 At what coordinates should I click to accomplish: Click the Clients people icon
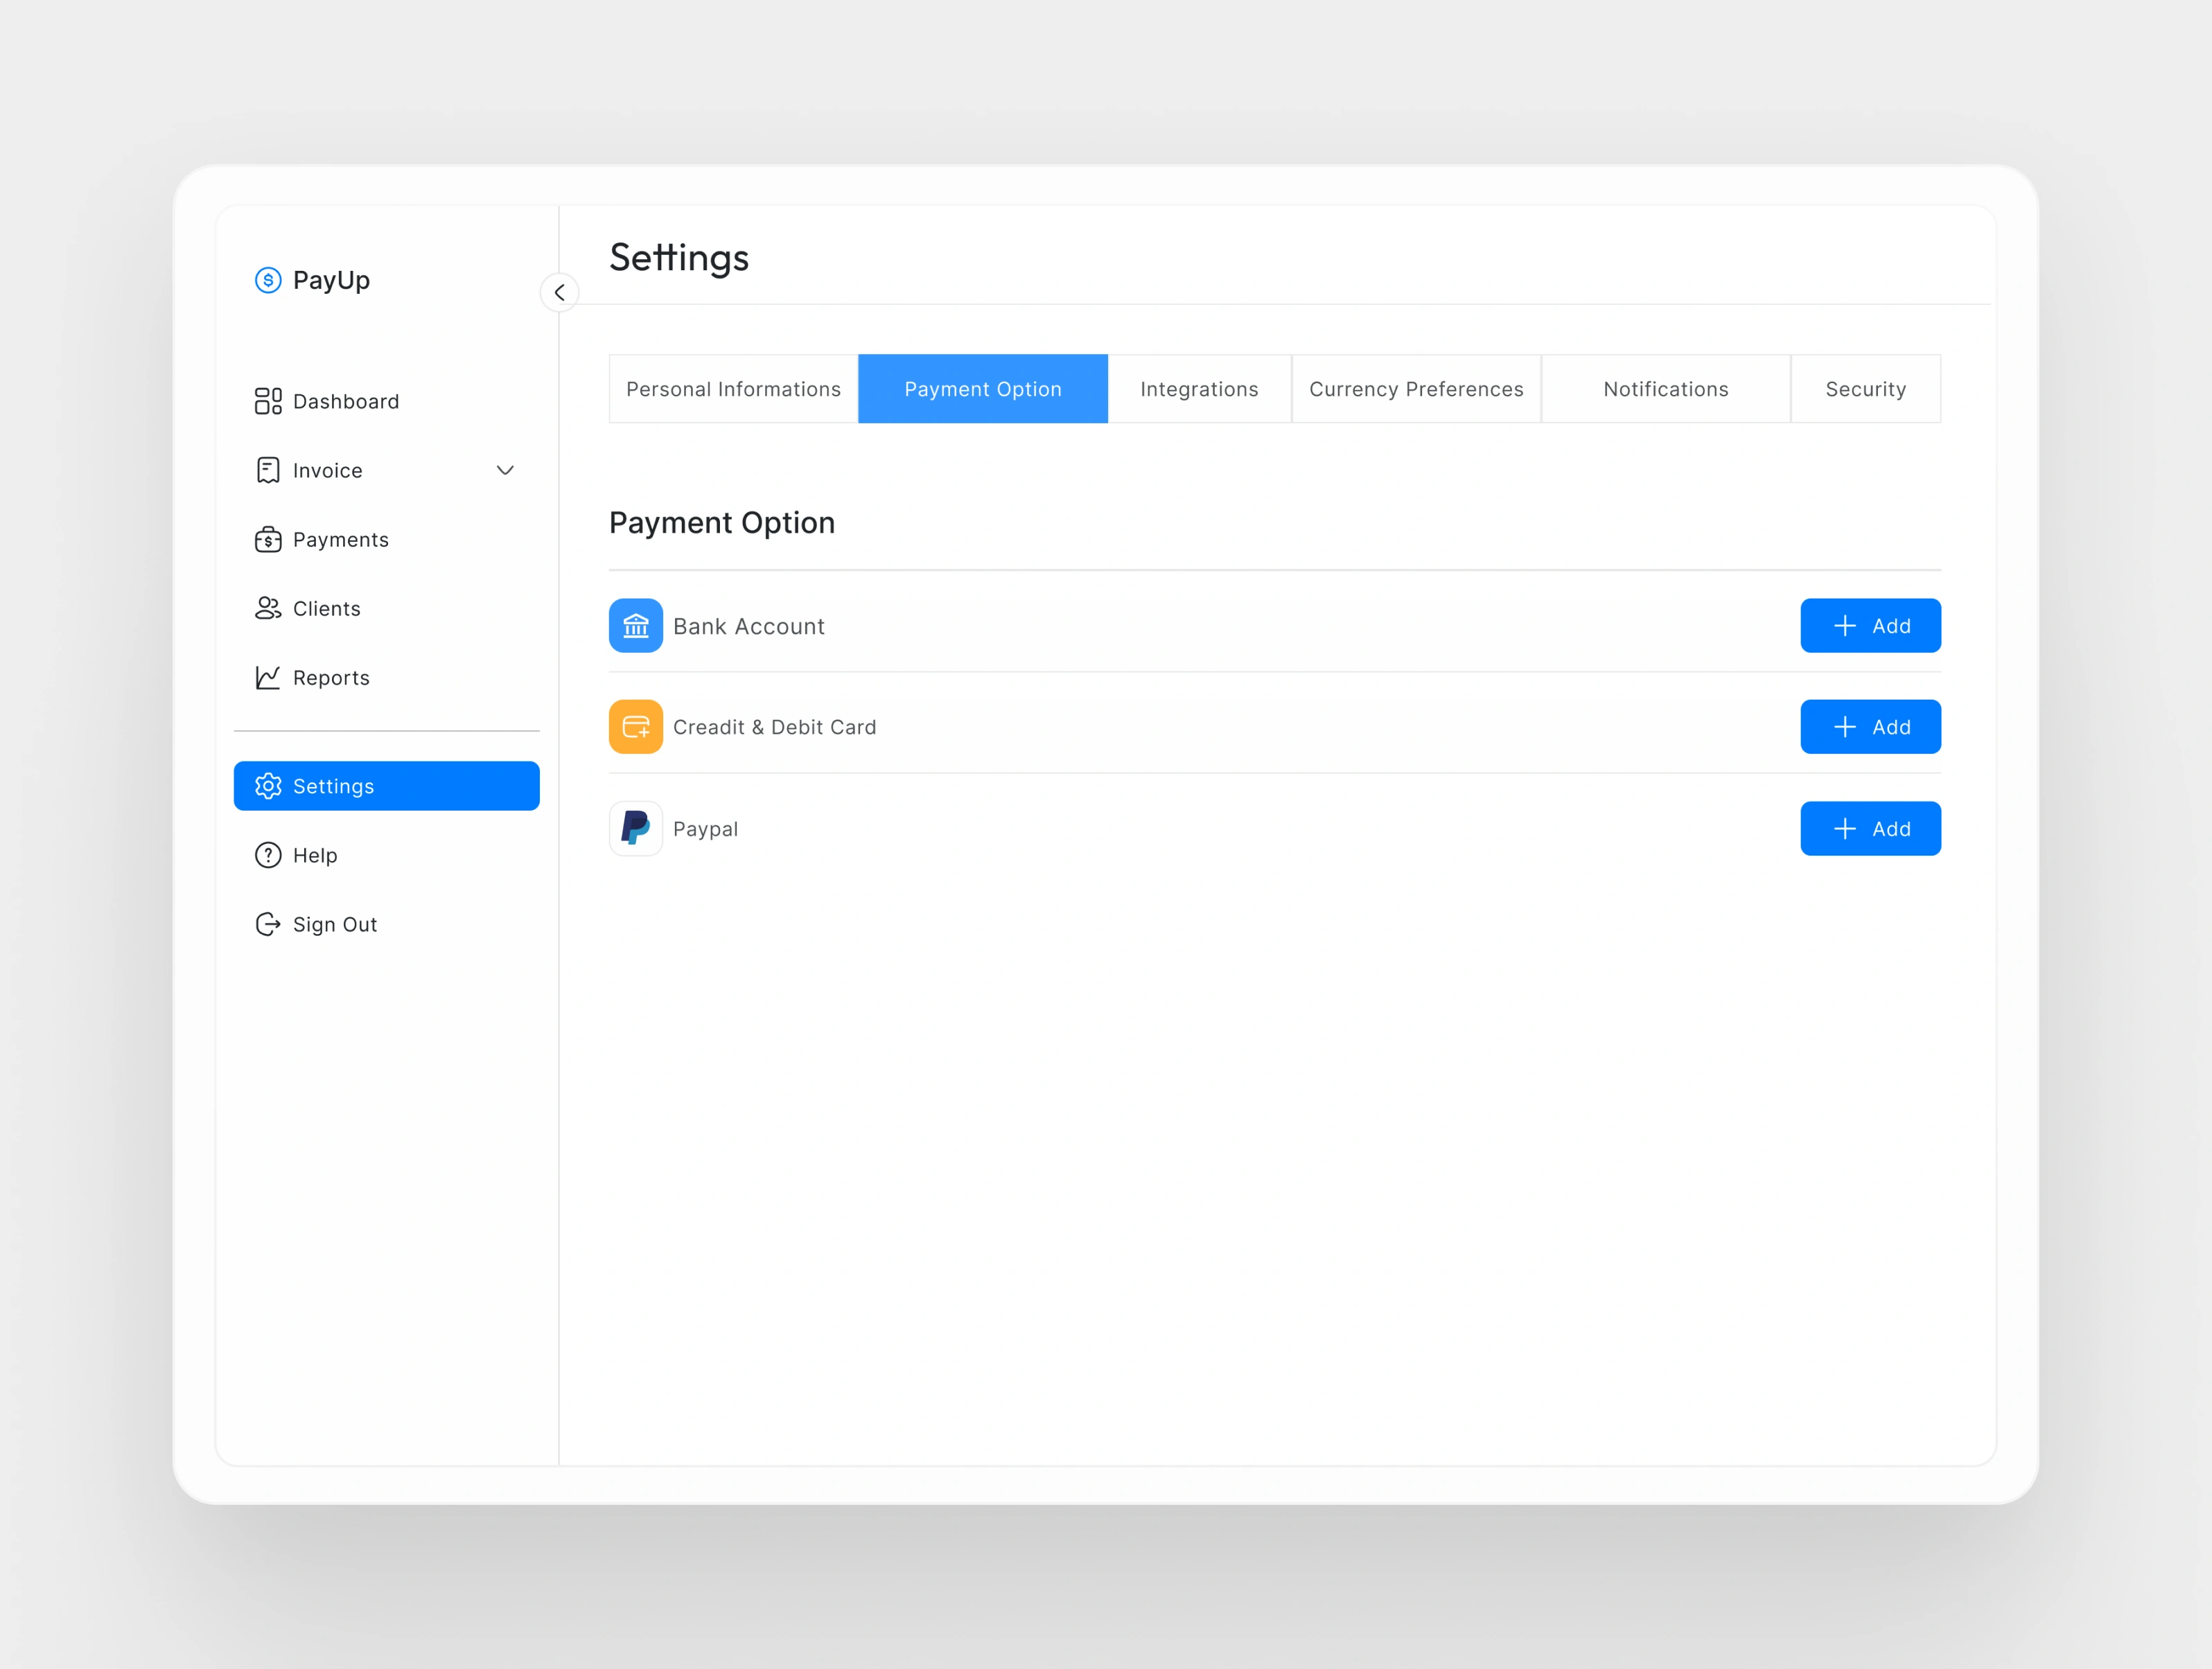[268, 608]
